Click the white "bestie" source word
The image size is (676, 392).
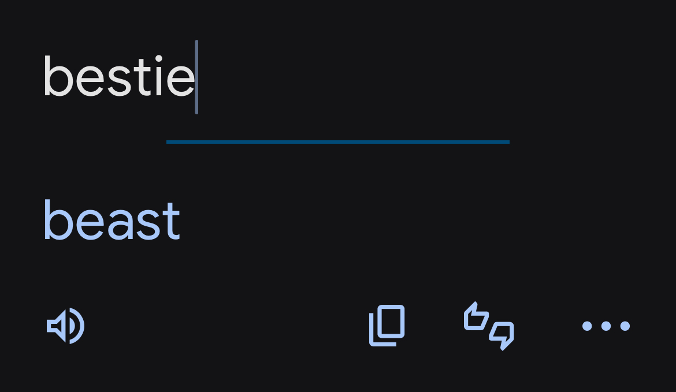tap(118, 77)
